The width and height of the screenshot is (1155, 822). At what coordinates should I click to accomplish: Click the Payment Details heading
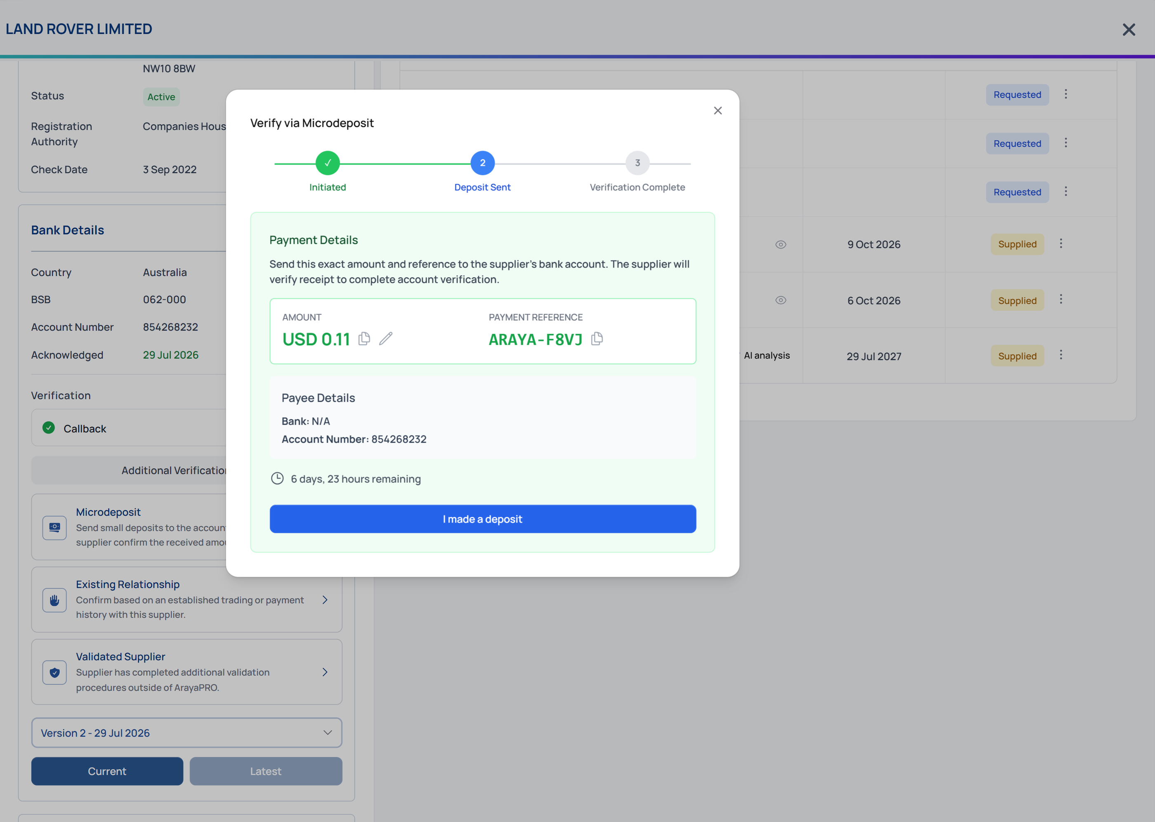pyautogui.click(x=313, y=240)
